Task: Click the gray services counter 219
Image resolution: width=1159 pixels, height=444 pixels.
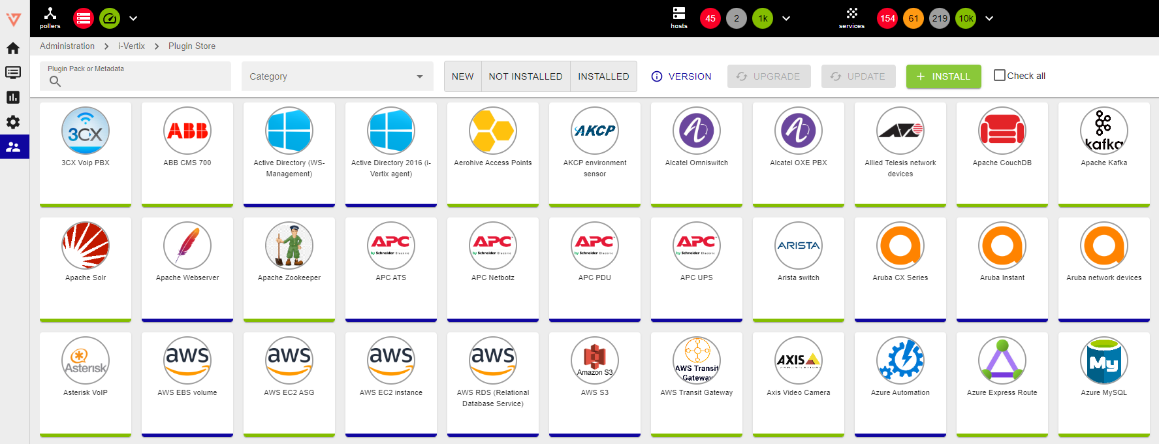Action: [x=940, y=18]
